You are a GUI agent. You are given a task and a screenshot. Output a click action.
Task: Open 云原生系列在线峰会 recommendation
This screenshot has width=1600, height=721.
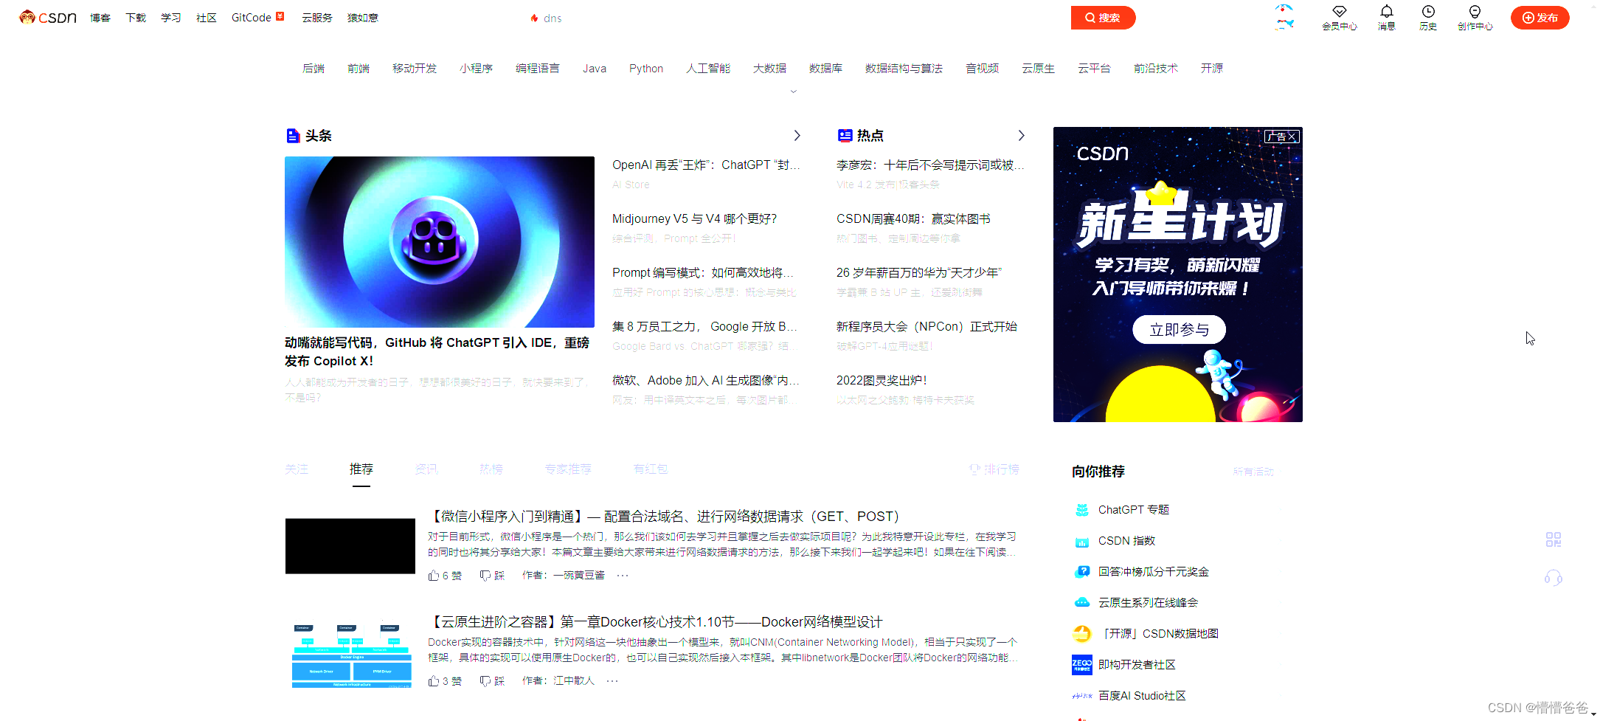click(x=1148, y=603)
